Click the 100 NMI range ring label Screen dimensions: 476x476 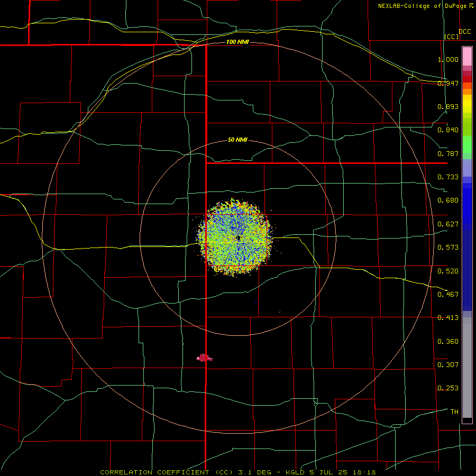tap(237, 42)
